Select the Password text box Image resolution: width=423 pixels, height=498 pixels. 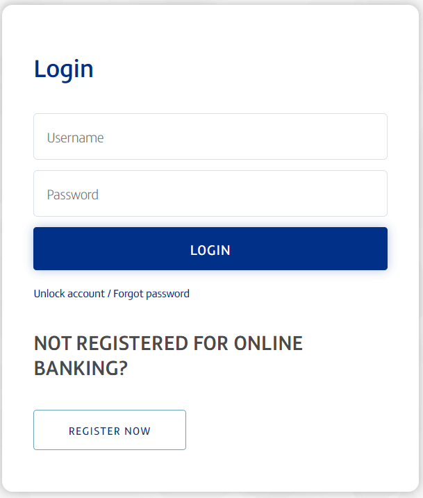coord(210,194)
